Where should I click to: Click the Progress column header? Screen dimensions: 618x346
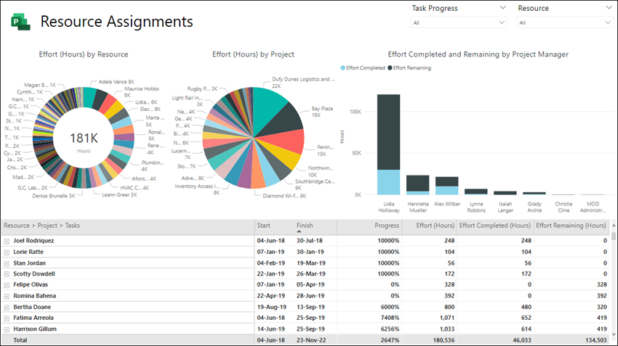(x=387, y=226)
